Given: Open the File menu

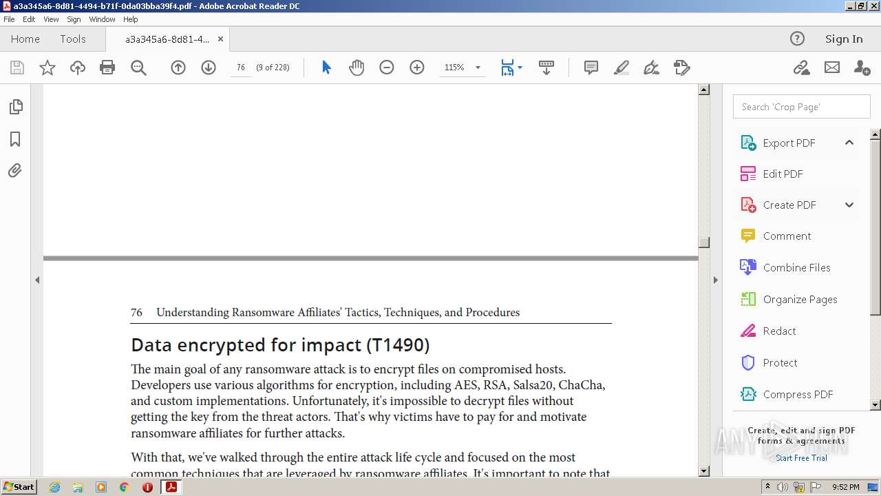Looking at the screenshot, I should [9, 19].
